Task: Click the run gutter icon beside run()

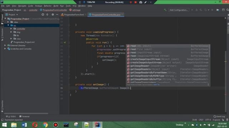Action: click(65, 43)
